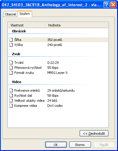Click the page icon beside Šířka
Image resolution: width=118 pixels, height=151 pixels.
(x=11, y=40)
